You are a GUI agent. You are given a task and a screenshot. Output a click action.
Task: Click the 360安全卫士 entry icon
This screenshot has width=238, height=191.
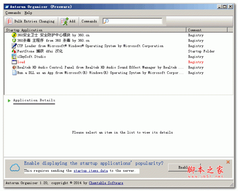14,35
